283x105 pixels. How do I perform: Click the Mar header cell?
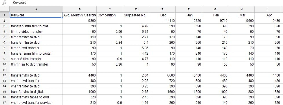[241, 15]
